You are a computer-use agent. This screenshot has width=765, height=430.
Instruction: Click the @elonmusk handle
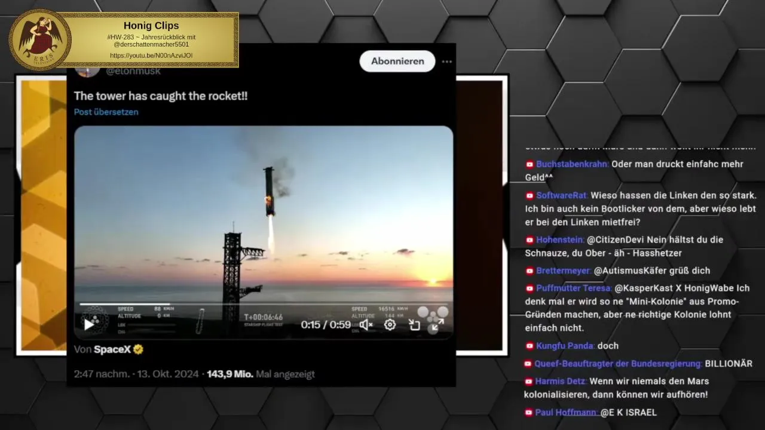[133, 71]
